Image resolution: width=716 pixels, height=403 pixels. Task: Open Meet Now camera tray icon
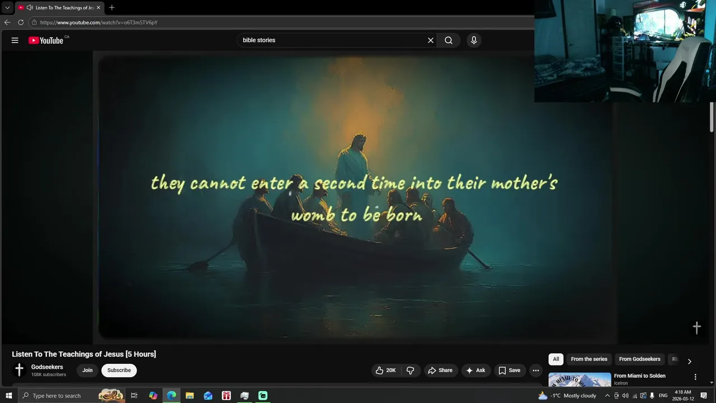[x=616, y=396]
